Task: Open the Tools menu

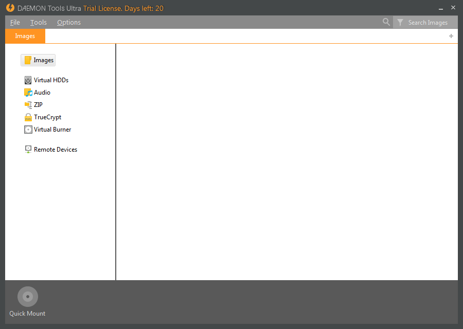Action: click(38, 22)
